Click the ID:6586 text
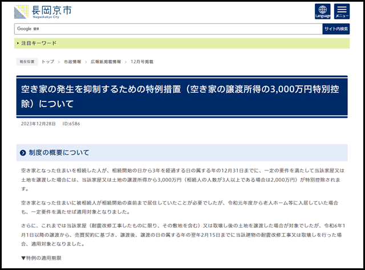 tap(71, 124)
